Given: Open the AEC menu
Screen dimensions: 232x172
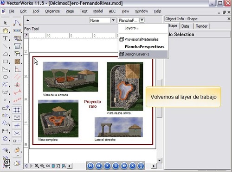Looking at the screenshot, I should (112, 11).
